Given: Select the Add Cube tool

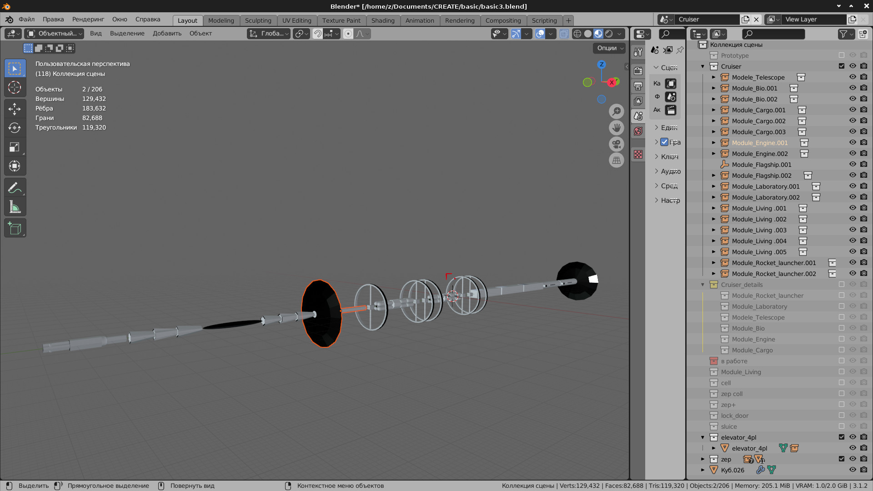Looking at the screenshot, I should coord(15,228).
